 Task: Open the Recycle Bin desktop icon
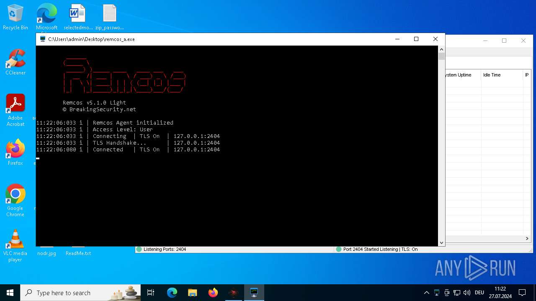15,18
